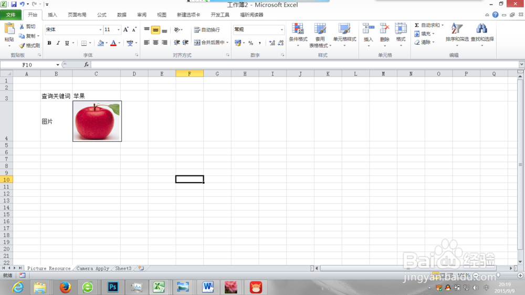Toggle Underline formatting
The width and height of the screenshot is (525, 295).
point(67,43)
